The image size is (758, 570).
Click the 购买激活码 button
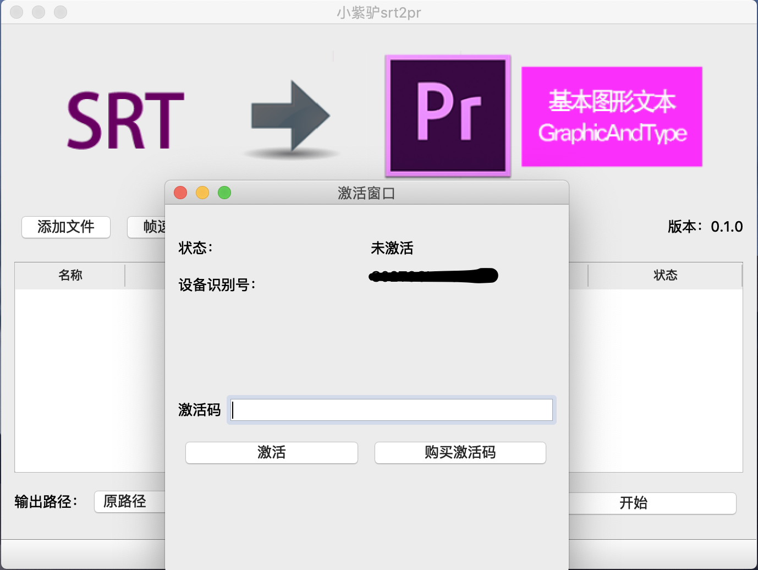point(460,452)
